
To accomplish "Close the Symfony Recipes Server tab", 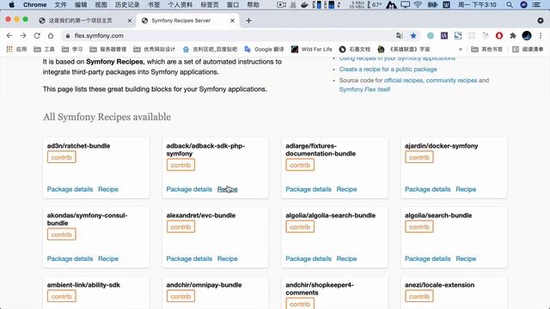I will (232, 21).
